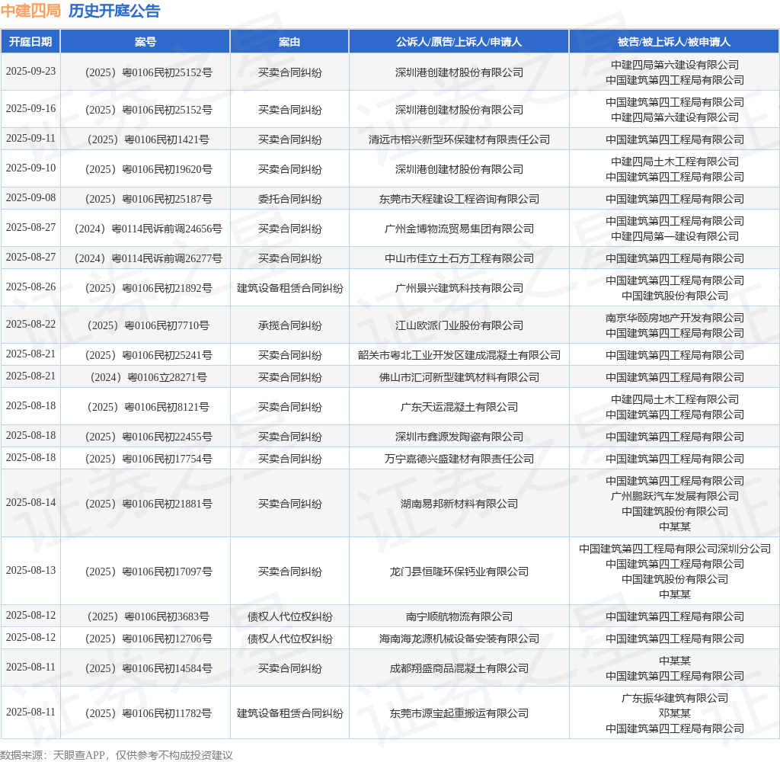The image size is (780, 762).
Task: Click case number (2025)粤0106民初3683号
Action: pyautogui.click(x=149, y=616)
